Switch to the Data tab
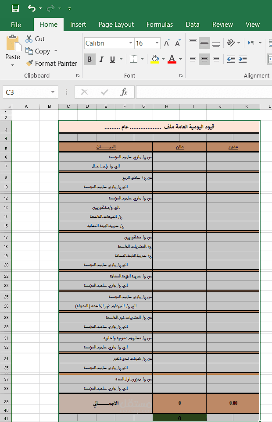Screen dimensions: 272x422 (x=193, y=25)
